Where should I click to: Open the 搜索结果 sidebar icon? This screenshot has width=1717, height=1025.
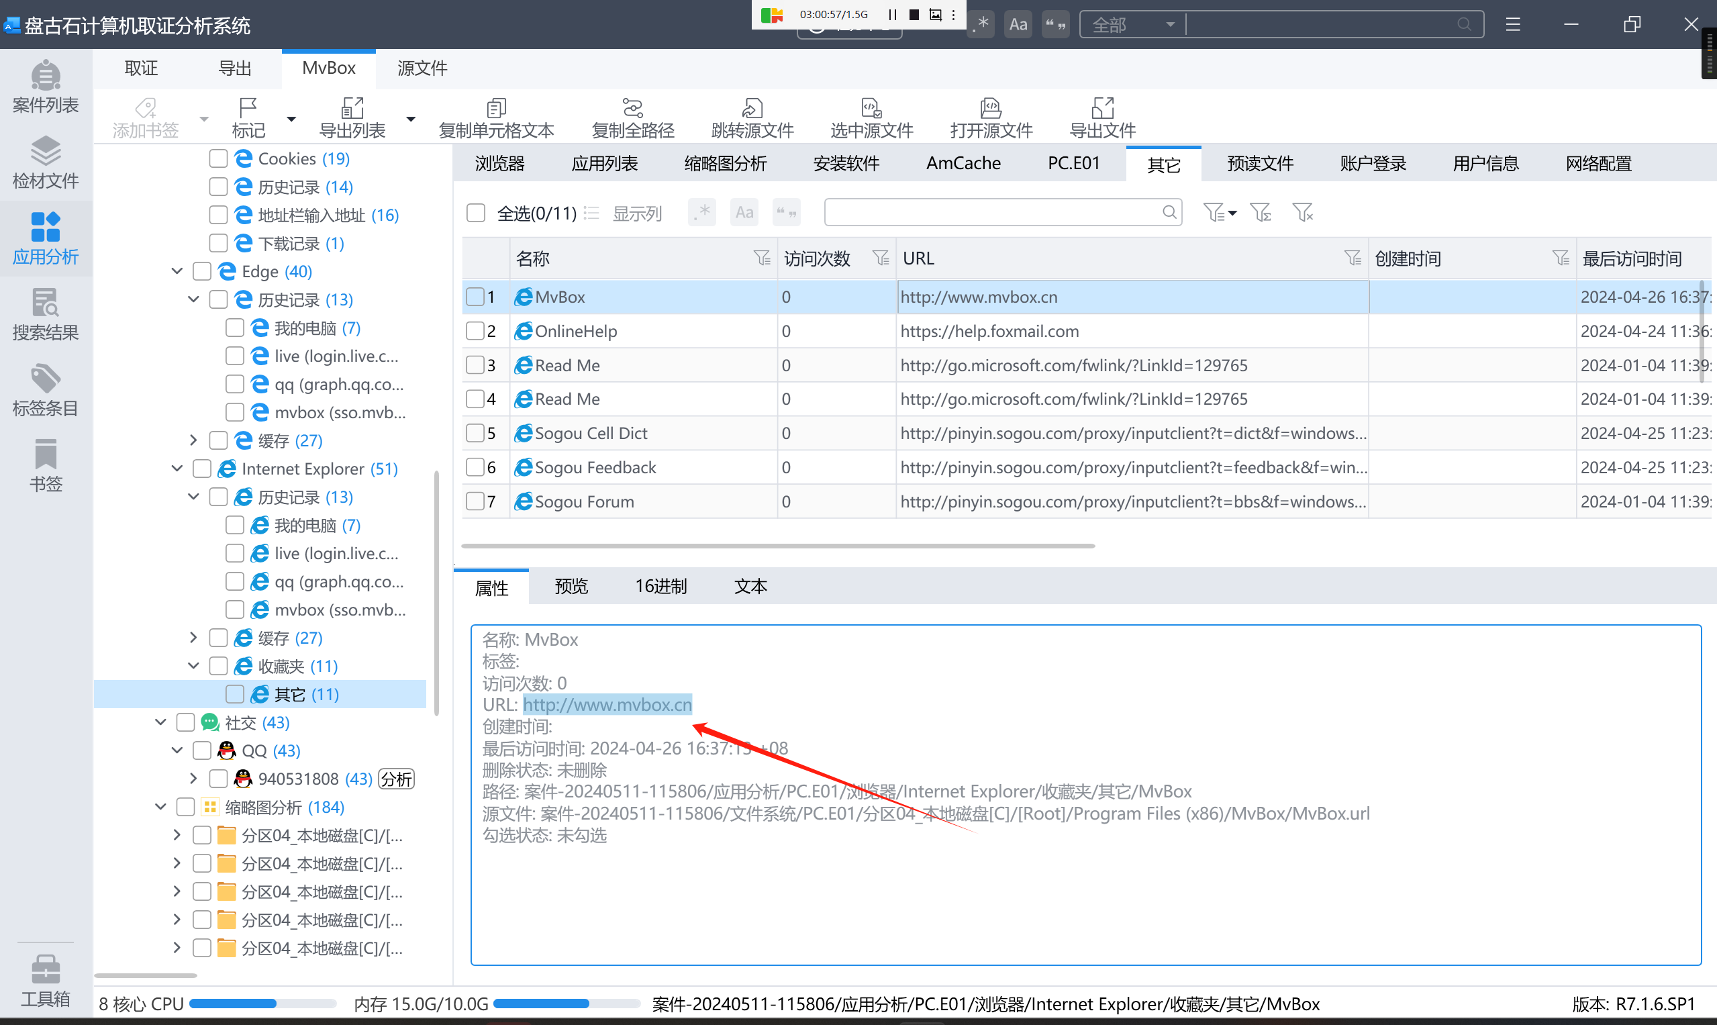point(46,315)
